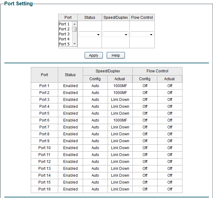Select Port 2 in the port listbox
This screenshot has width=213, height=198.
click(x=65, y=29)
